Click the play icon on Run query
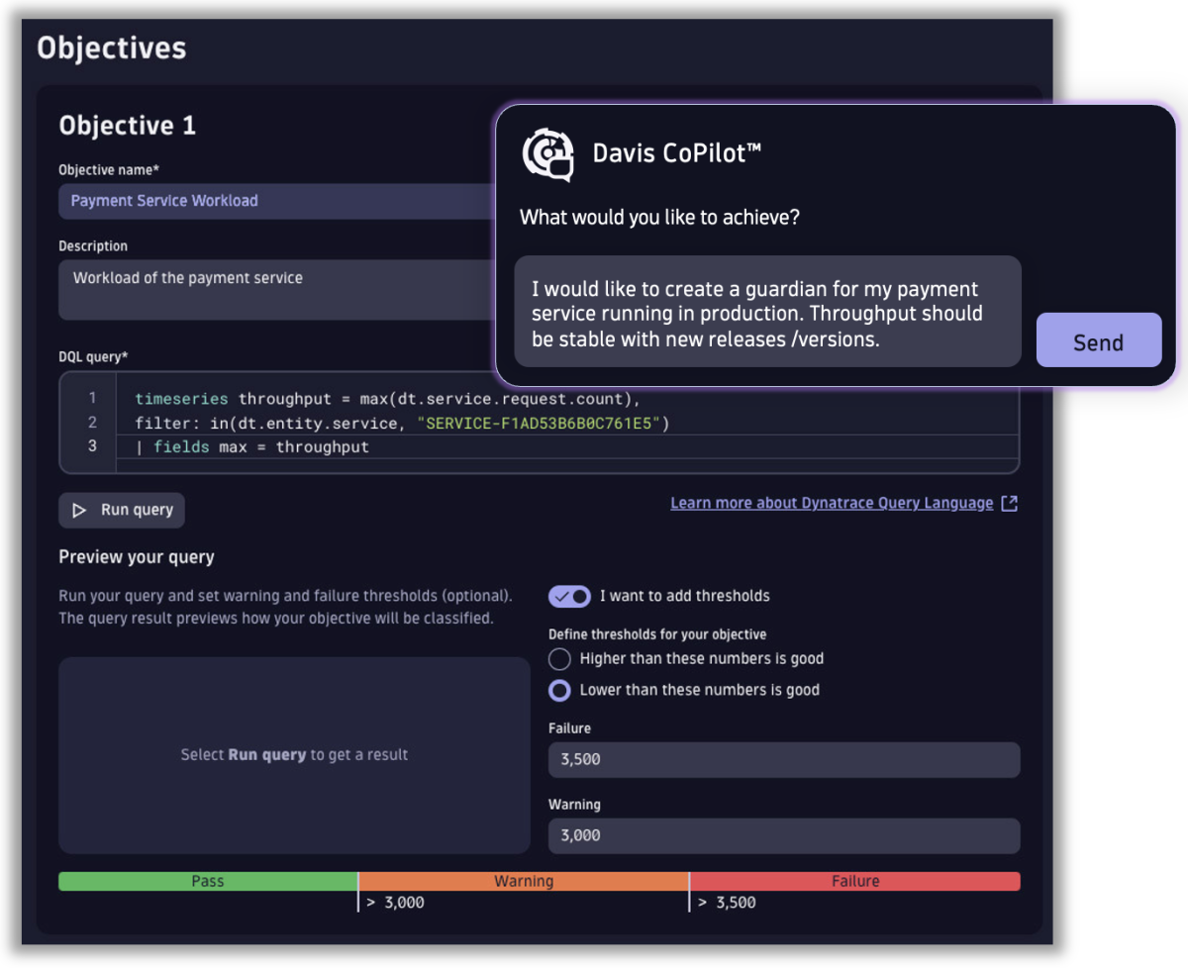 coord(80,510)
